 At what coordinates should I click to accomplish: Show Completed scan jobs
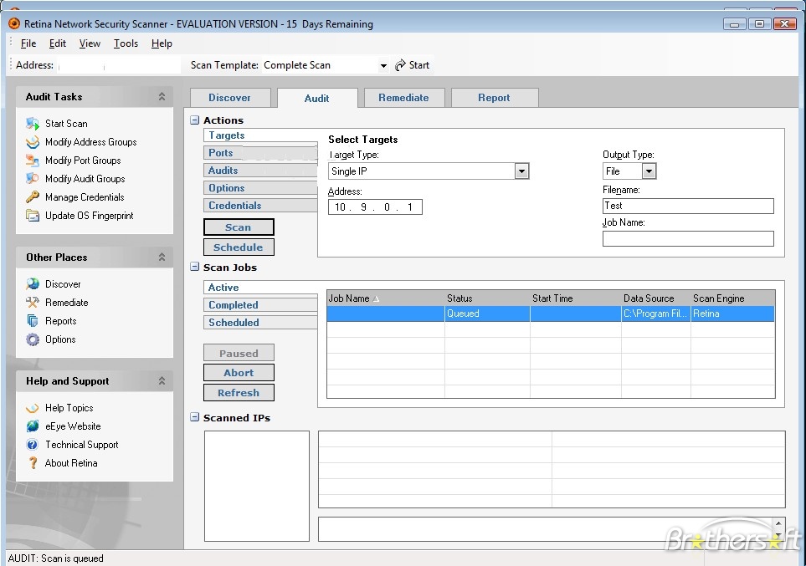260,305
